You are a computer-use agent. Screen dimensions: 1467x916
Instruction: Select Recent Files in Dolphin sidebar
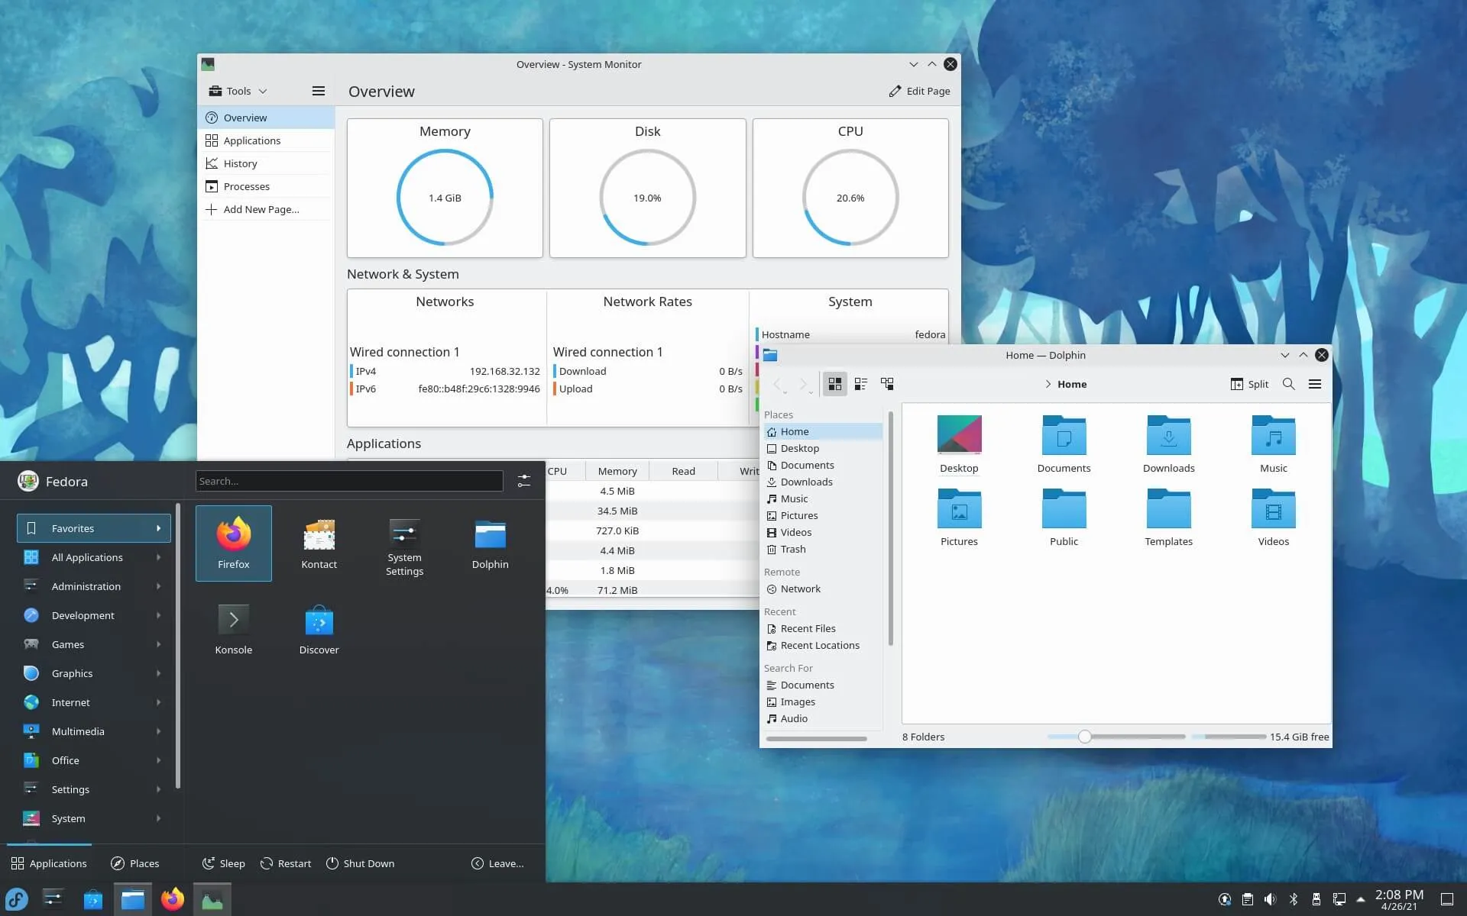tap(808, 627)
